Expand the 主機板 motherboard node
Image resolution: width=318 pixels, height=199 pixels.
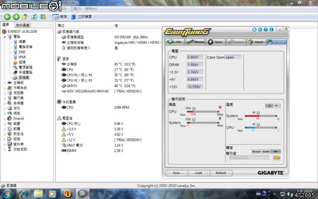click(4, 83)
